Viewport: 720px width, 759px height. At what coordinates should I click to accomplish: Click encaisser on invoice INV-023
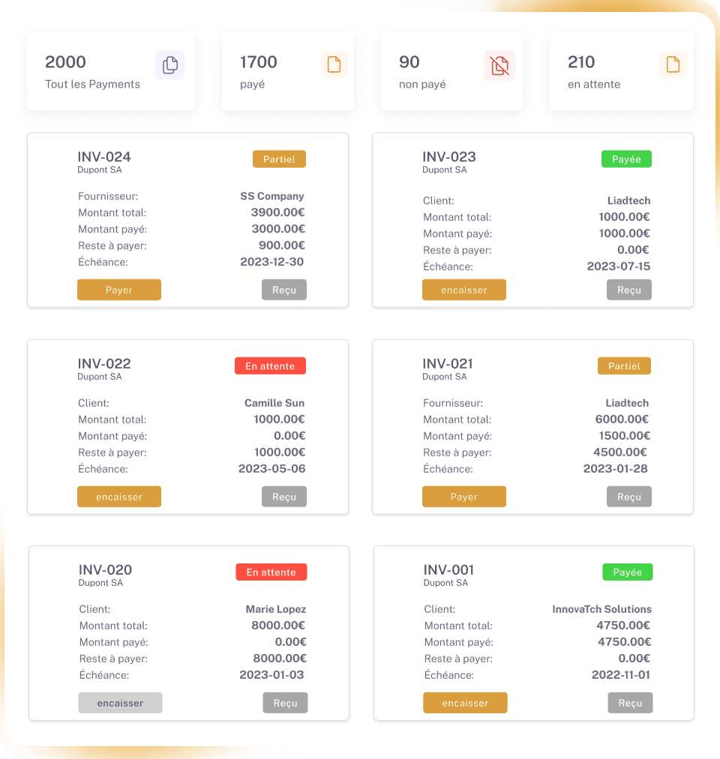click(x=464, y=290)
